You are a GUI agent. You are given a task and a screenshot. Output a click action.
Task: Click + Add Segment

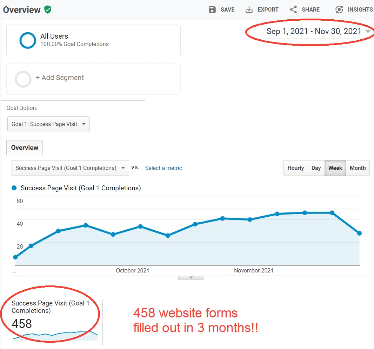coord(60,78)
